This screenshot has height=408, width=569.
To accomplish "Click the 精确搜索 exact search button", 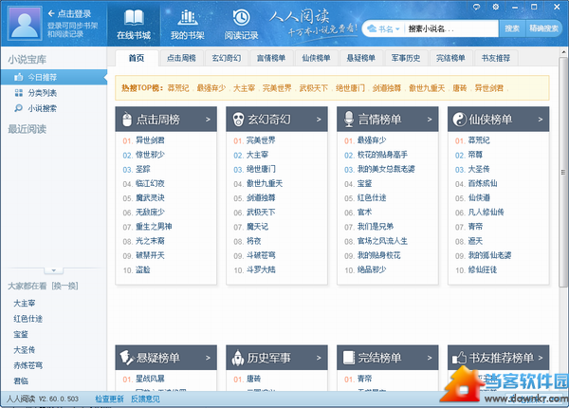I will pyautogui.click(x=543, y=28).
